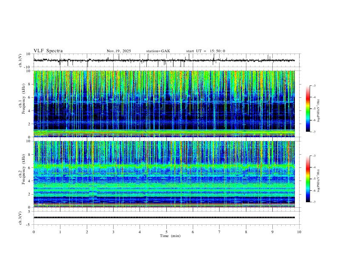The height and width of the screenshot is (260, 337).
Task: Click the lower PSD color scale bar
Action: click(x=308, y=179)
